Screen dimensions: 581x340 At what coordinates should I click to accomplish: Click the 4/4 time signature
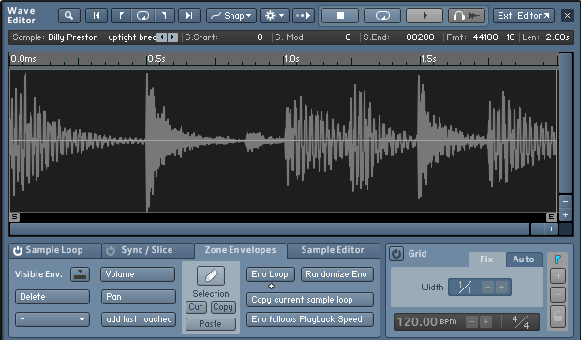pos(520,322)
